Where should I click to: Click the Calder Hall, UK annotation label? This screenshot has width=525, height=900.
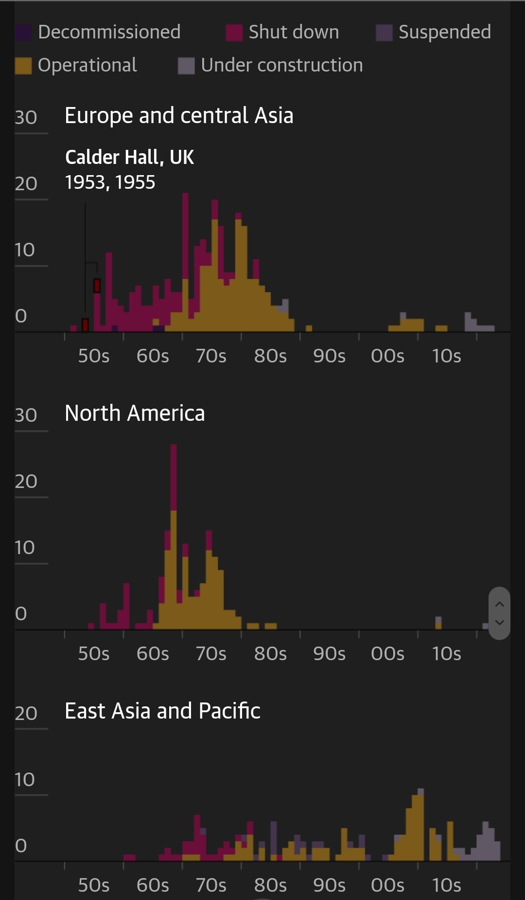[129, 157]
